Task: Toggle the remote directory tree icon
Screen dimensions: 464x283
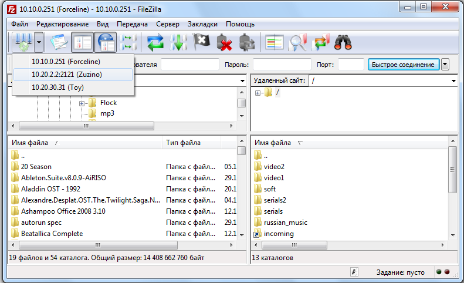Action: pyautogui.click(x=106, y=42)
